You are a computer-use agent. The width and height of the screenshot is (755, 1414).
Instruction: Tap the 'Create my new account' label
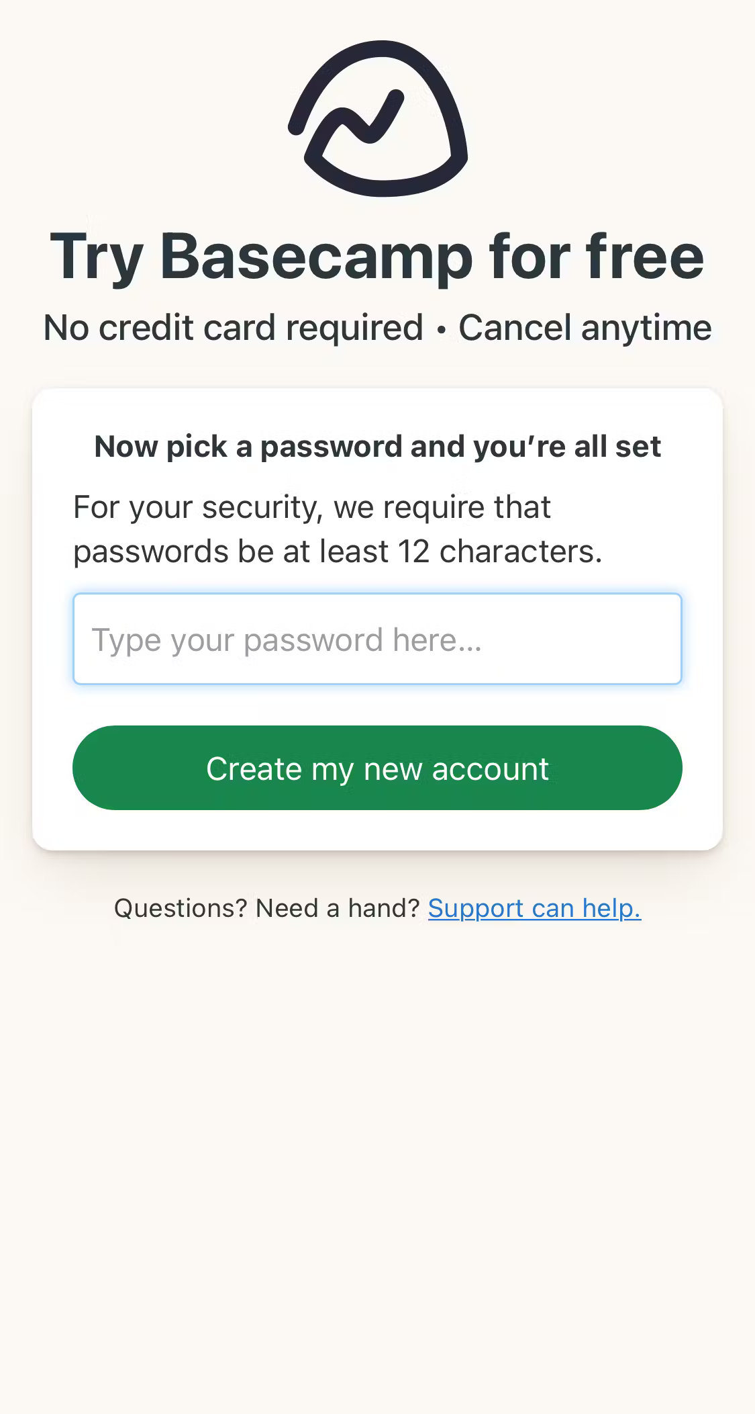point(377,768)
